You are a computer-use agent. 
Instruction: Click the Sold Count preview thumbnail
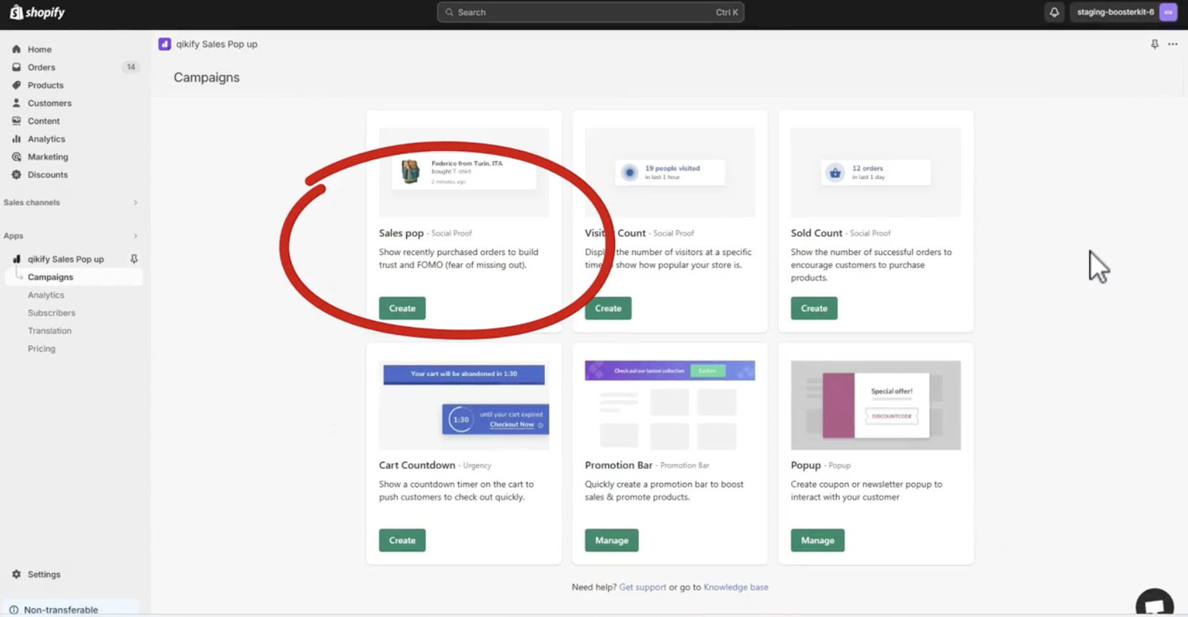pyautogui.click(x=876, y=173)
